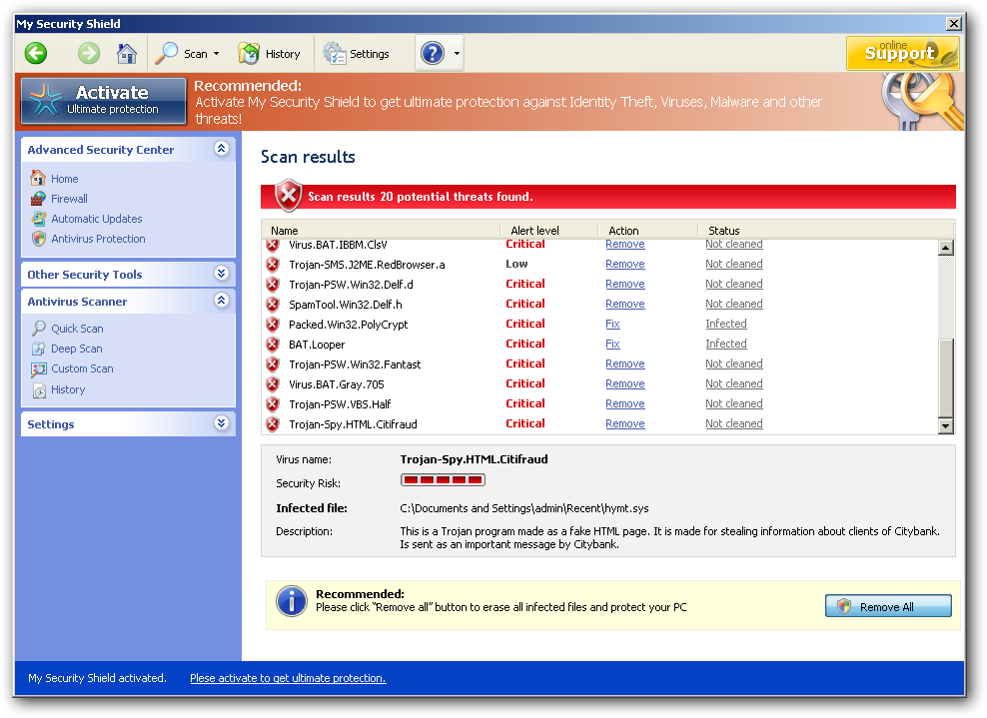
Task: Click the scroll down arrow of results list
Action: point(945,426)
